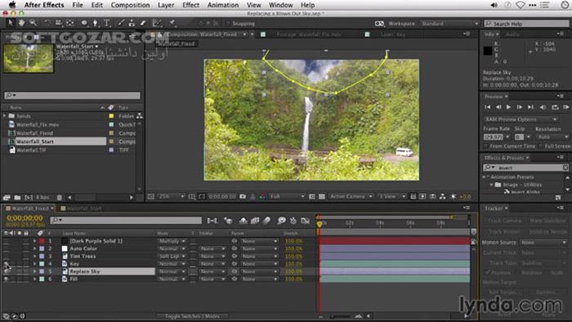Select the Rotation tool
Viewport: 572px width, 322px height.
point(47,23)
